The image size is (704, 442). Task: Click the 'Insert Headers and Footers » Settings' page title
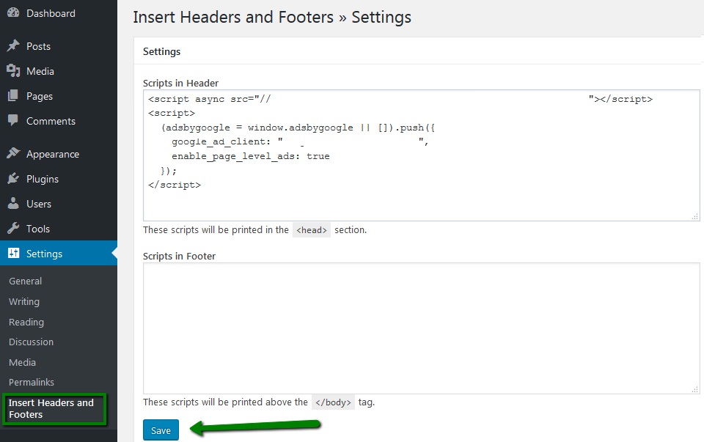pyautogui.click(x=272, y=17)
